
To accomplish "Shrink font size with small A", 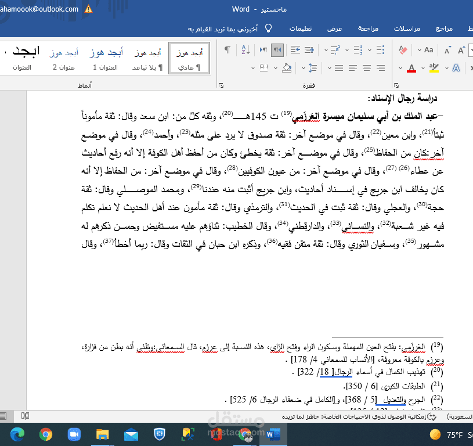I will click(x=447, y=50).
